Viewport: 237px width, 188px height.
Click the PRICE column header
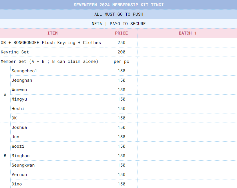coord(122,33)
